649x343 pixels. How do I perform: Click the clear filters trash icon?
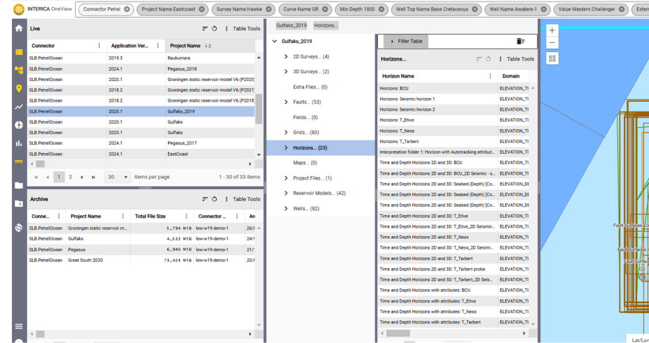(520, 41)
